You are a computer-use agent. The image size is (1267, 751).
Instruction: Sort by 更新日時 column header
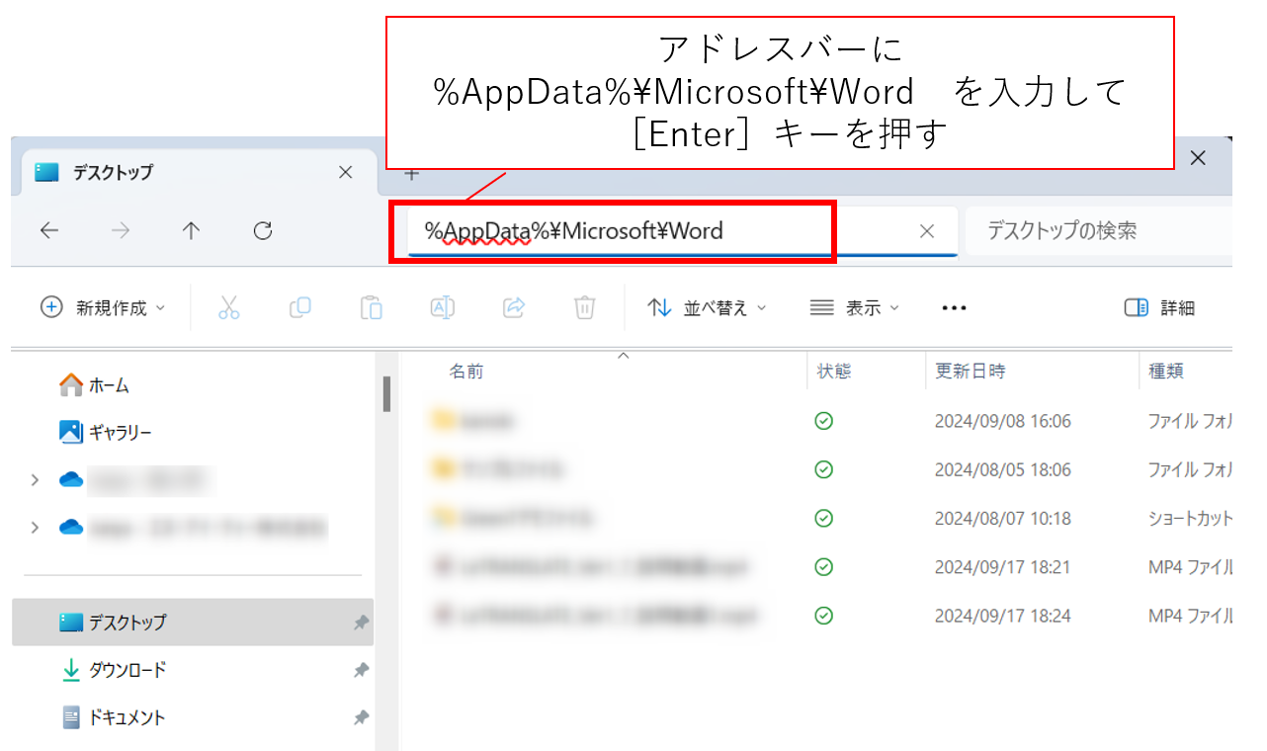971,372
